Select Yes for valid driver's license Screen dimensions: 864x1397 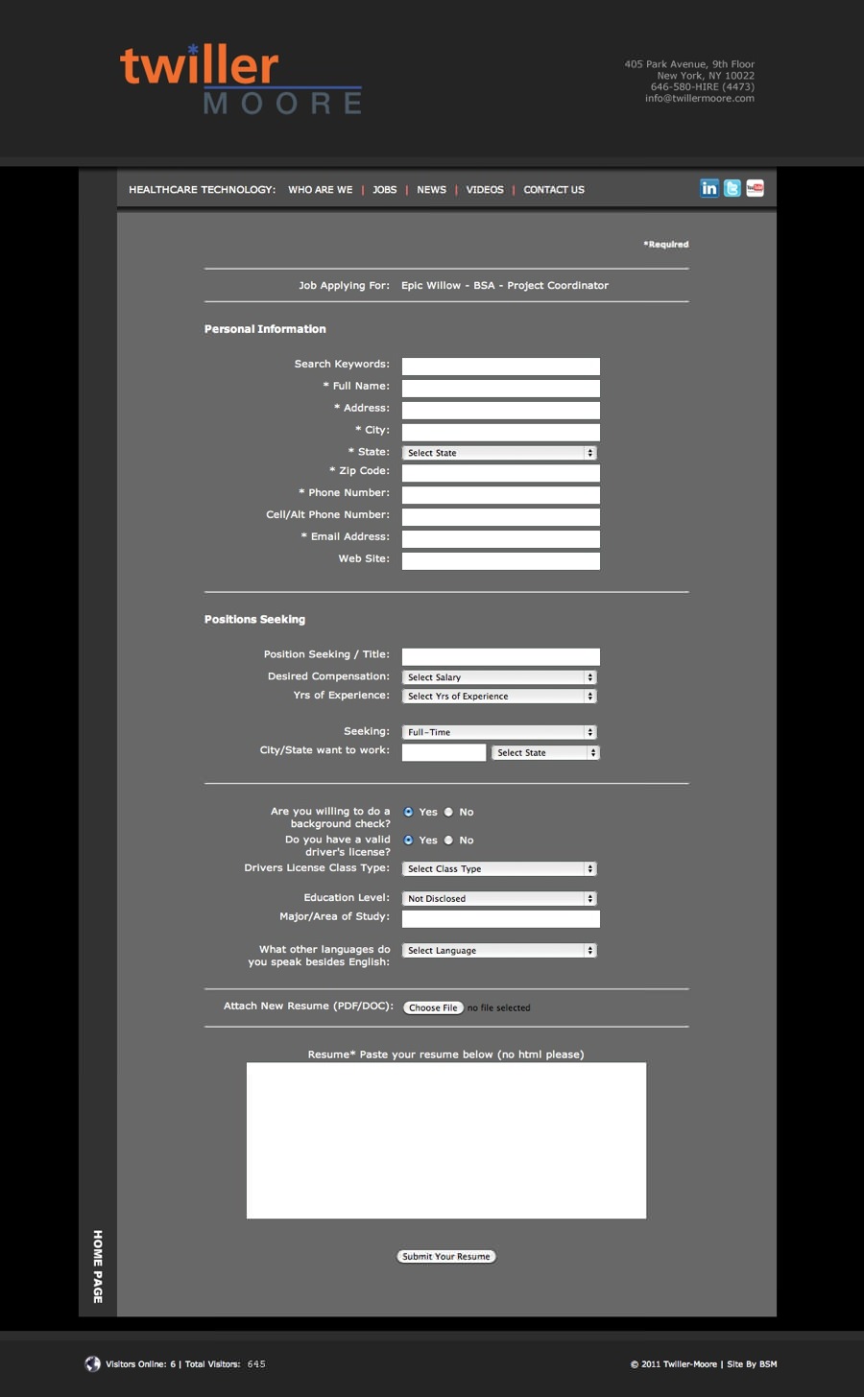(x=409, y=840)
